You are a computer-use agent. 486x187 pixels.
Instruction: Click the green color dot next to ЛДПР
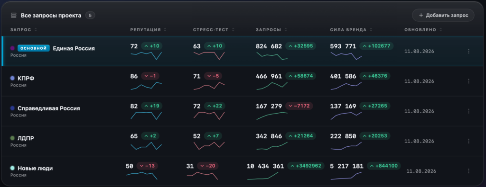(12, 138)
